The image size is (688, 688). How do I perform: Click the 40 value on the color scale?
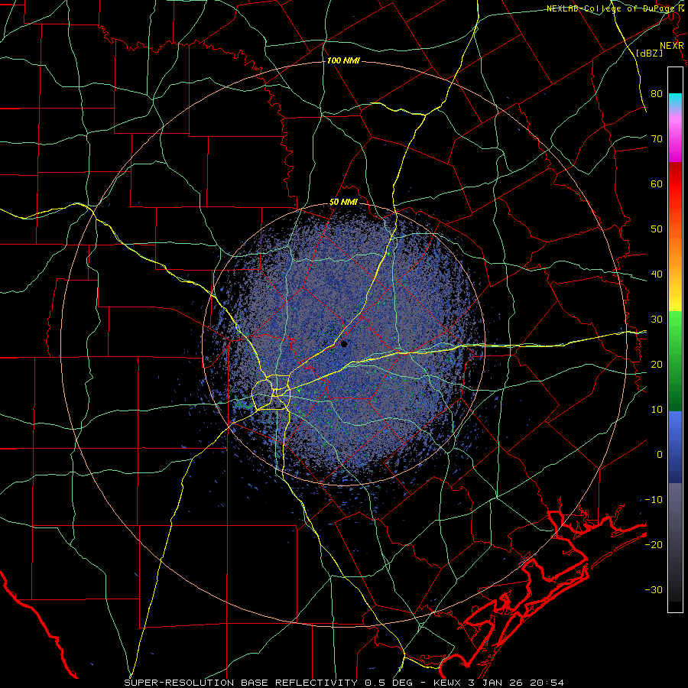point(657,274)
